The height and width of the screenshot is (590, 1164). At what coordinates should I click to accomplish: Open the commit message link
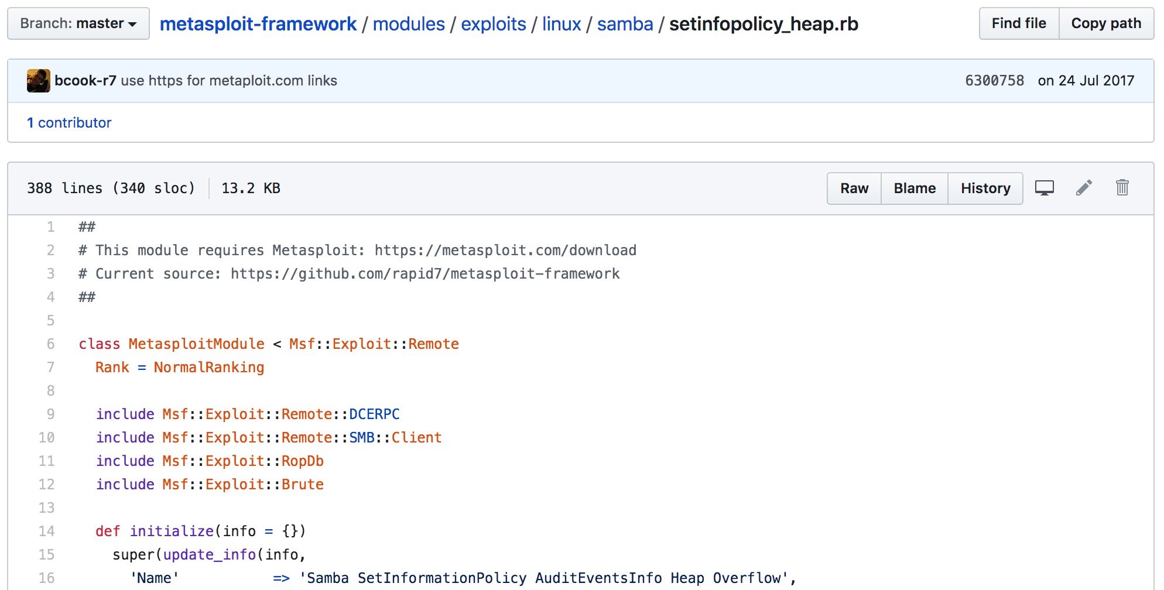pos(229,81)
